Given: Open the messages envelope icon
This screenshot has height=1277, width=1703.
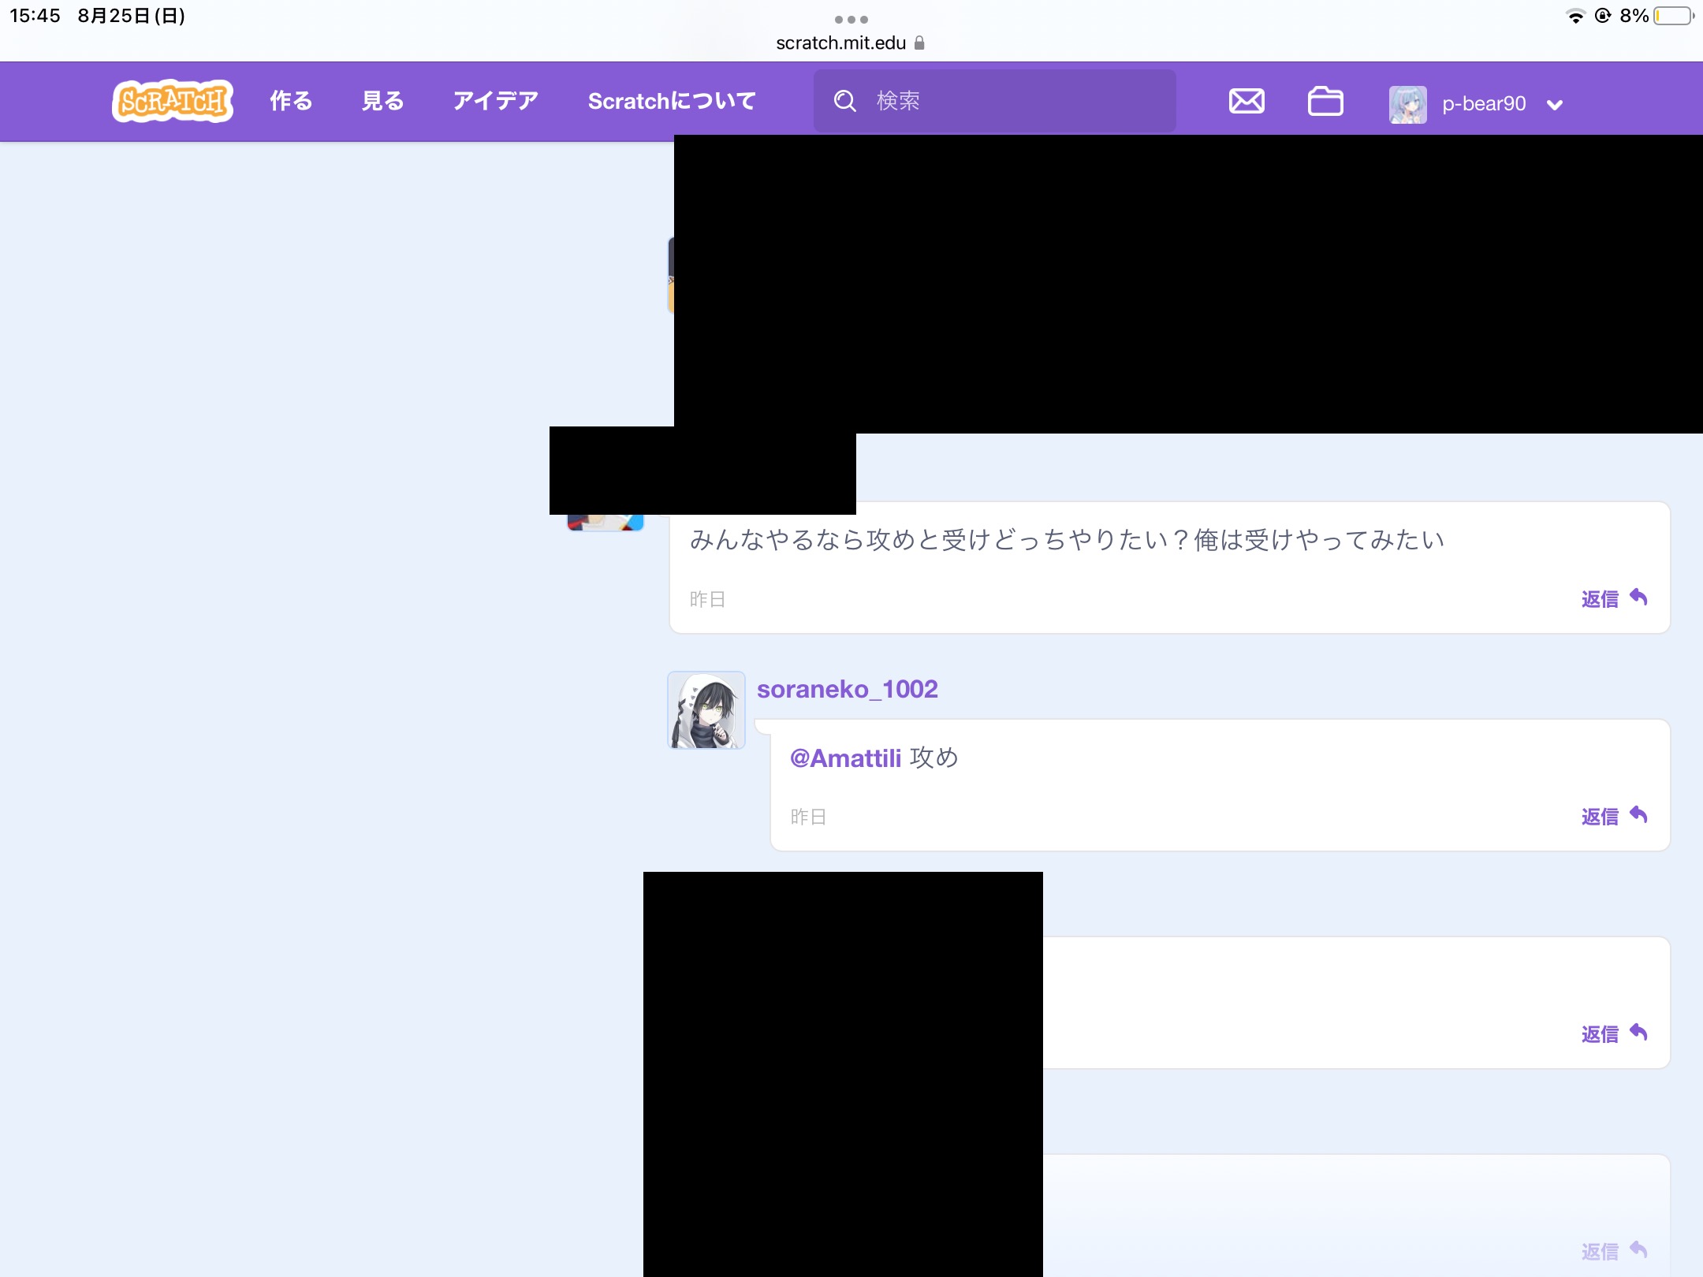Looking at the screenshot, I should 1247,101.
